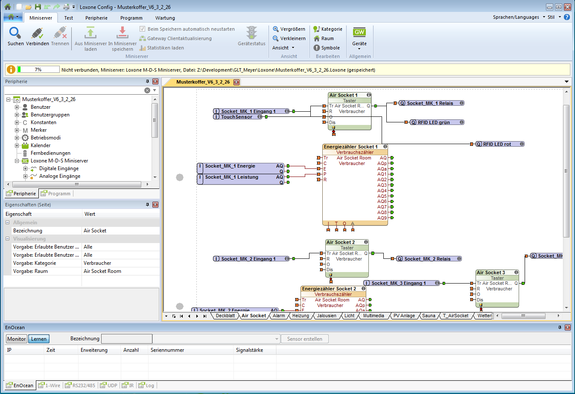Click the open folder icon in title bar

[x=28, y=7]
